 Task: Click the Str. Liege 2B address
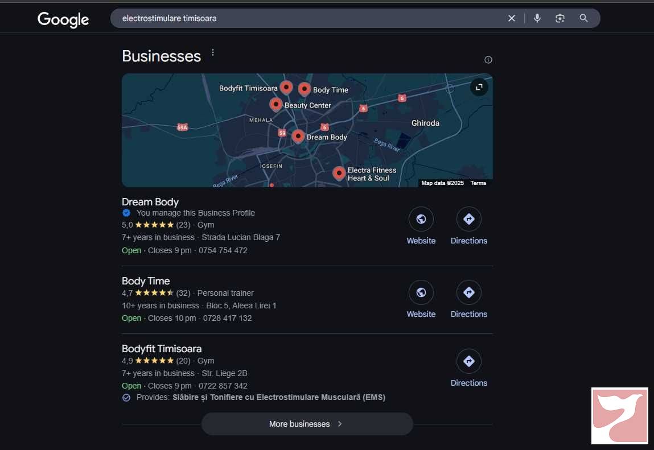pyautogui.click(x=224, y=373)
